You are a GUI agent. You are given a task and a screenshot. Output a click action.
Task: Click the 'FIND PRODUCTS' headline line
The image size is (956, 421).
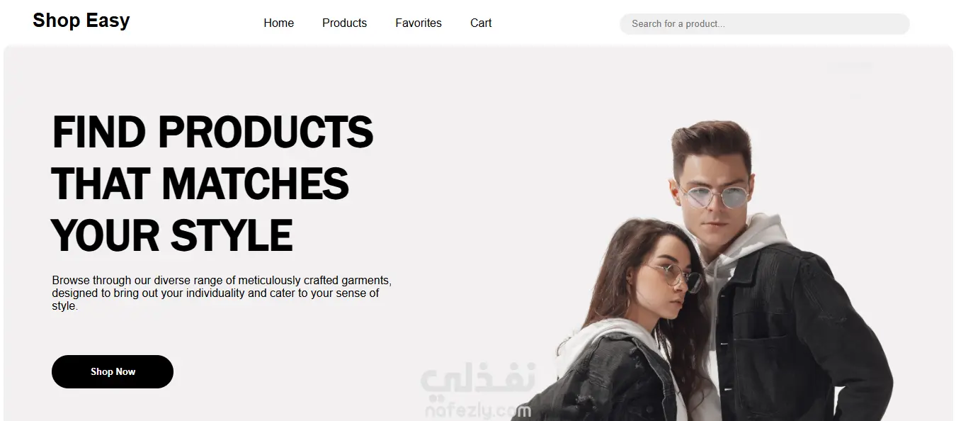pos(212,132)
